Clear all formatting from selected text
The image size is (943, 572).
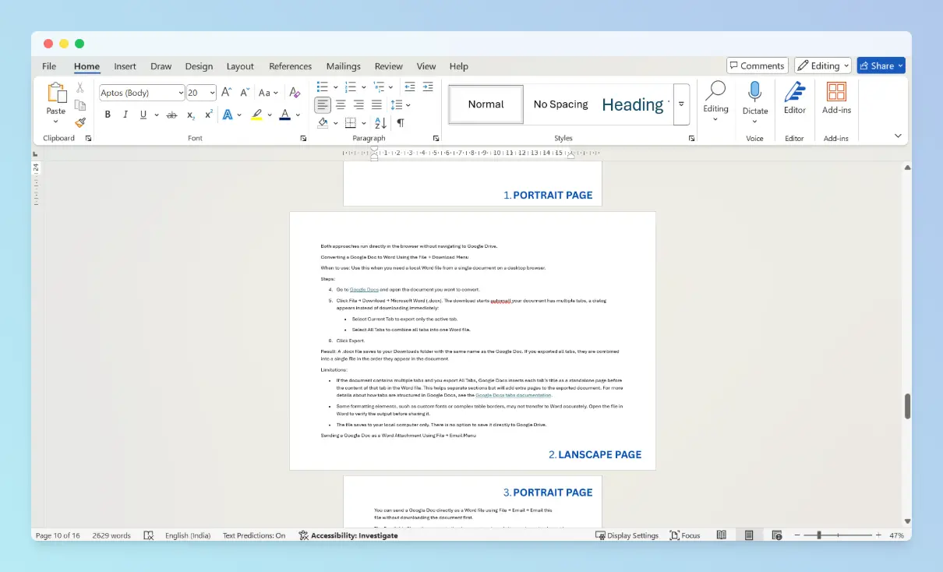tap(295, 92)
